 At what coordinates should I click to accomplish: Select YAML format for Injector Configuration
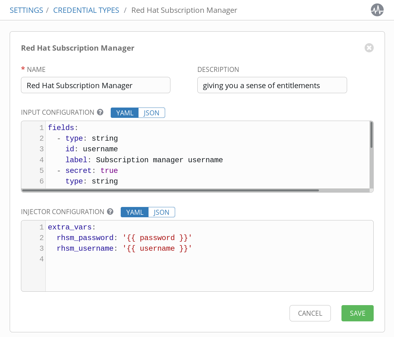pyautogui.click(x=135, y=212)
